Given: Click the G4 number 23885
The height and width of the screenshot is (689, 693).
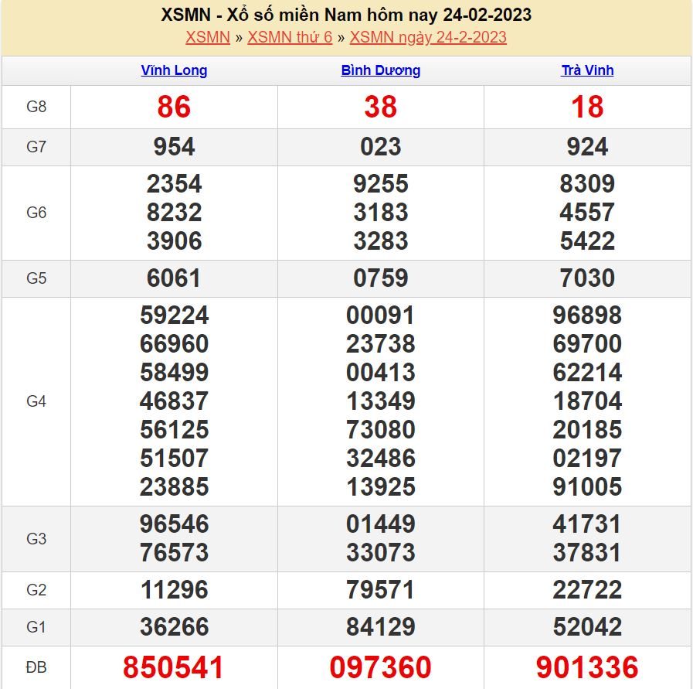Looking at the screenshot, I should [x=174, y=487].
